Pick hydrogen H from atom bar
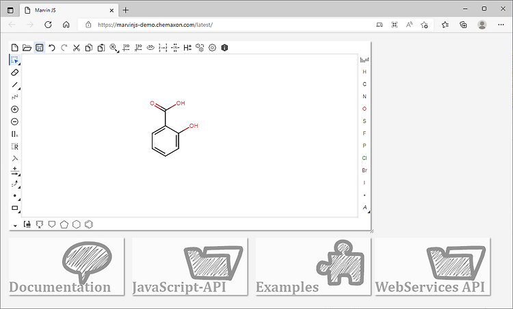 pyautogui.click(x=365, y=72)
